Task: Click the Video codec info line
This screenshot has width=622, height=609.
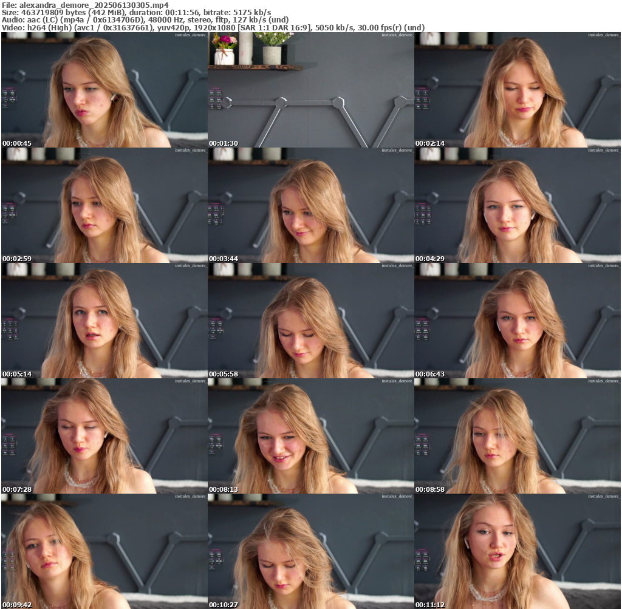Action: click(x=213, y=27)
